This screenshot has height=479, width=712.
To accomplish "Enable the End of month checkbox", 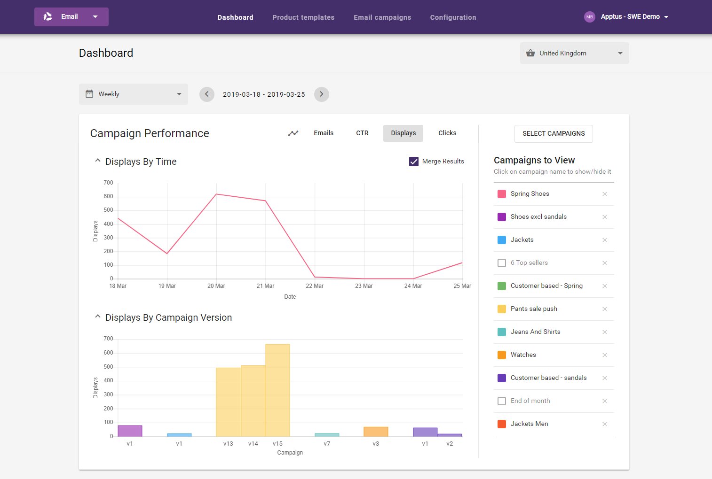I will click(502, 401).
